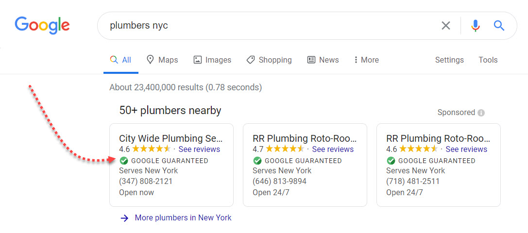The width and height of the screenshot is (528, 233).
Task: Start voice search with microphone icon
Action: pyautogui.click(x=476, y=26)
